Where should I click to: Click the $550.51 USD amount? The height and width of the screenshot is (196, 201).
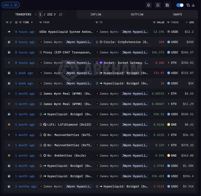coord(187,114)
